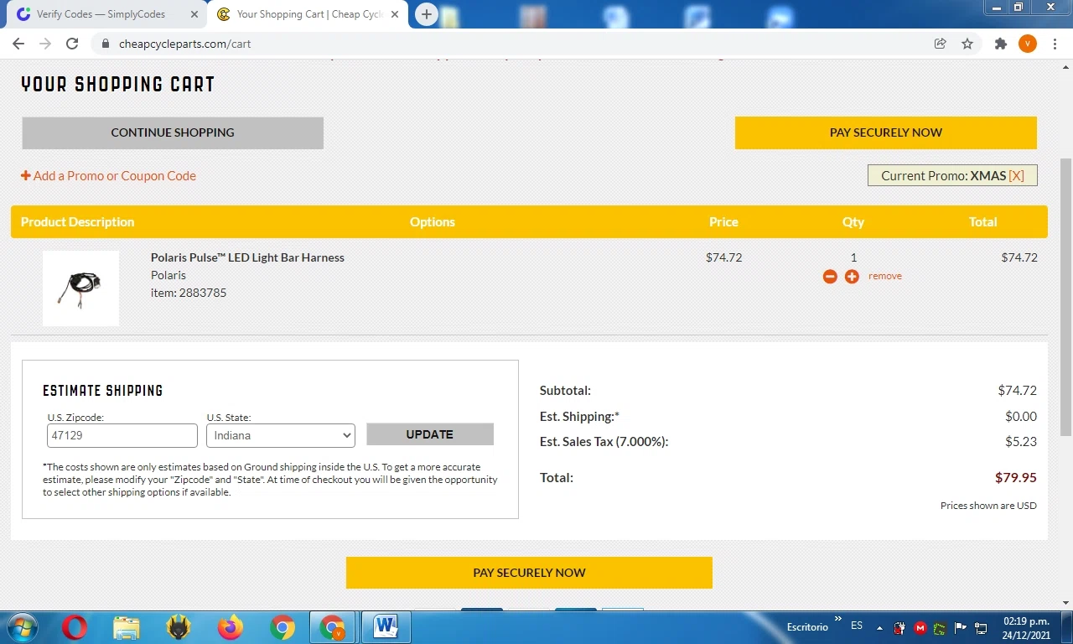The height and width of the screenshot is (644, 1073).
Task: Go forward using the browser forward arrow
Action: pos(45,44)
